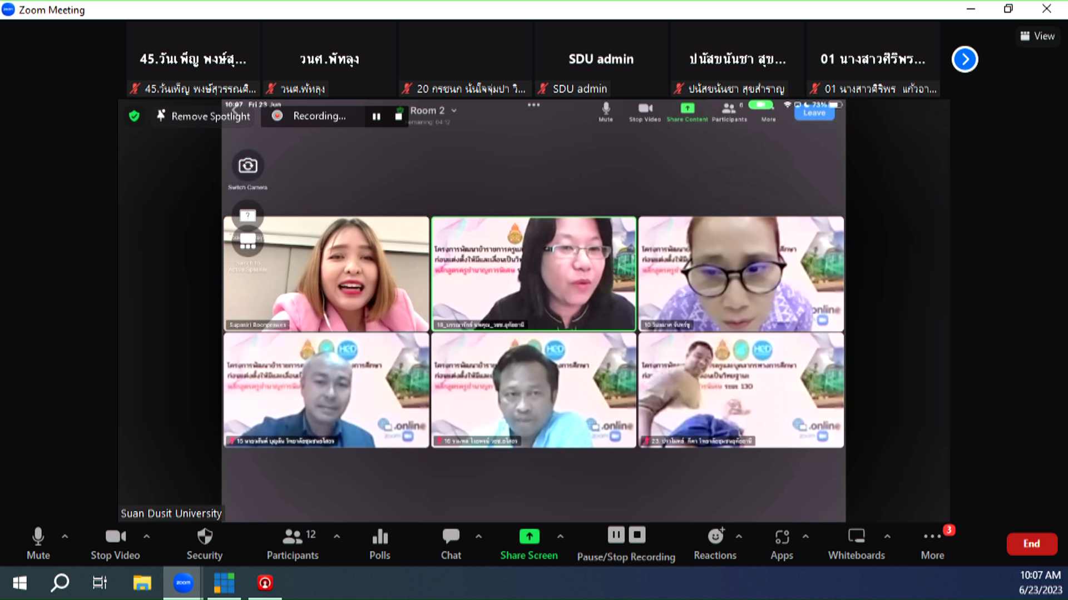Click three-dots menu atop shared screen

click(x=533, y=105)
